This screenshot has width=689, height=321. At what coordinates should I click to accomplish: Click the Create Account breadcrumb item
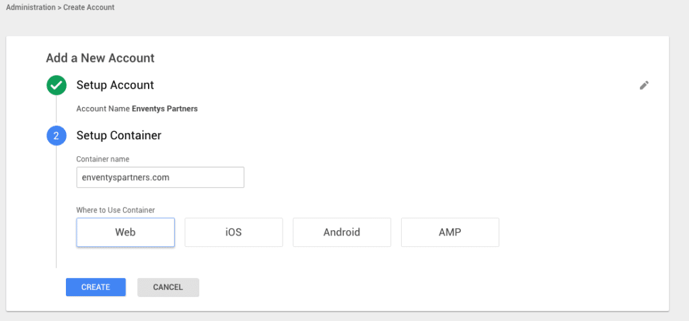coord(89,7)
